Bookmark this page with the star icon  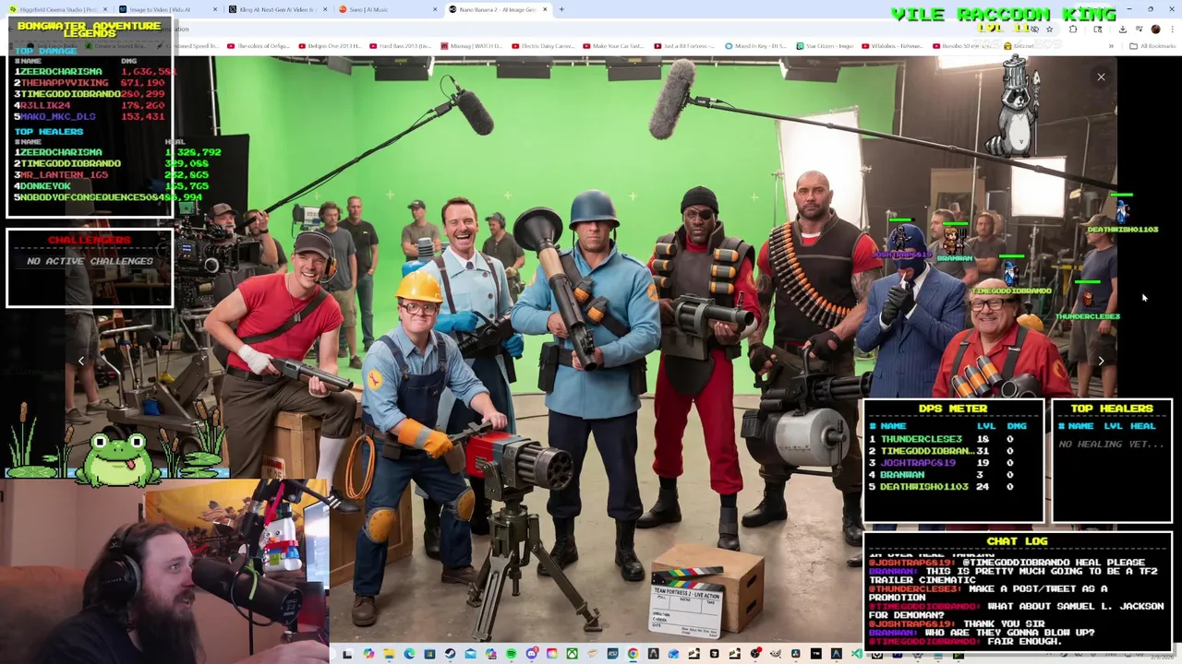[1049, 29]
